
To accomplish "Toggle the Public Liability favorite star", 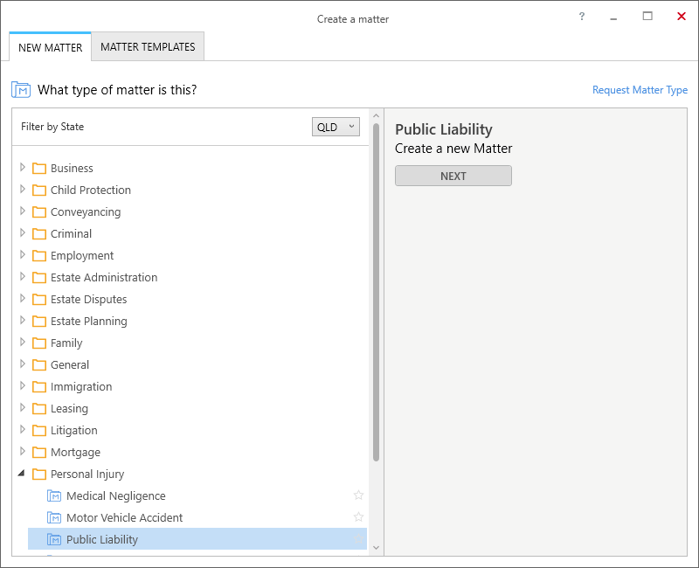I will pyautogui.click(x=358, y=539).
